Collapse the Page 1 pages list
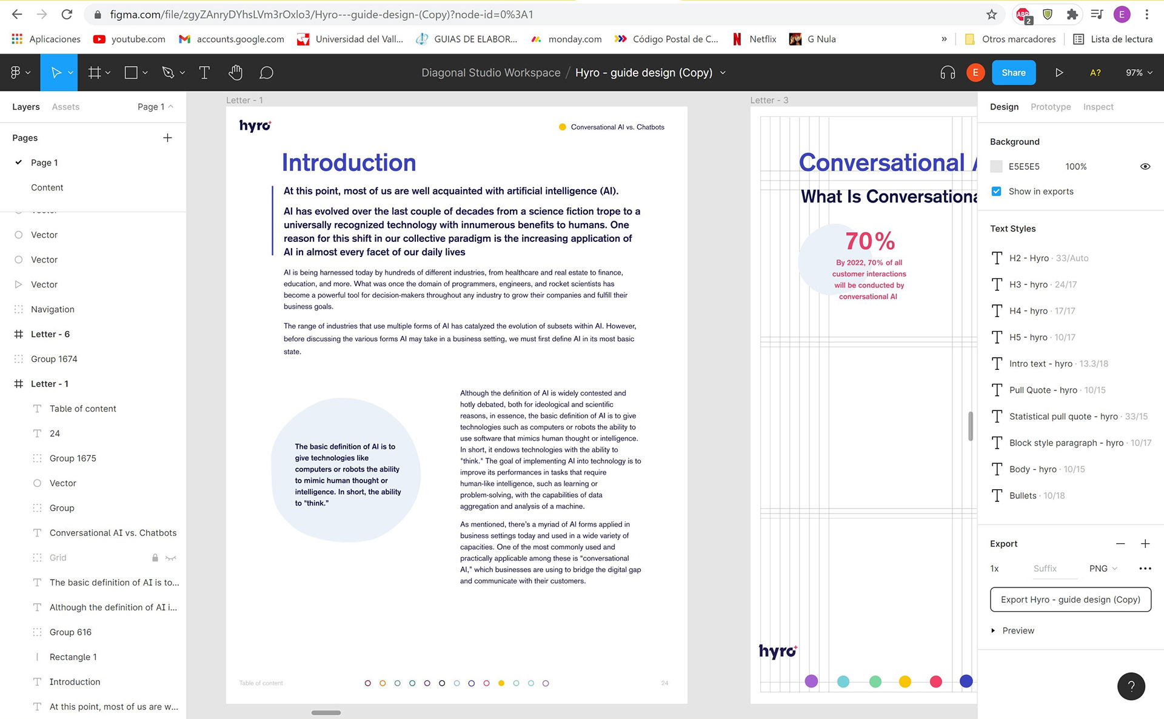This screenshot has height=719, width=1164. click(155, 107)
